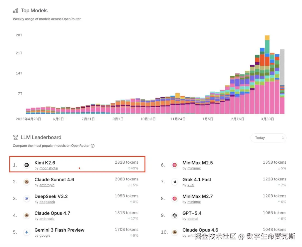Click the DeepSeek V3.2 whale logo
The image size is (302, 247).
pyautogui.click(x=27, y=199)
